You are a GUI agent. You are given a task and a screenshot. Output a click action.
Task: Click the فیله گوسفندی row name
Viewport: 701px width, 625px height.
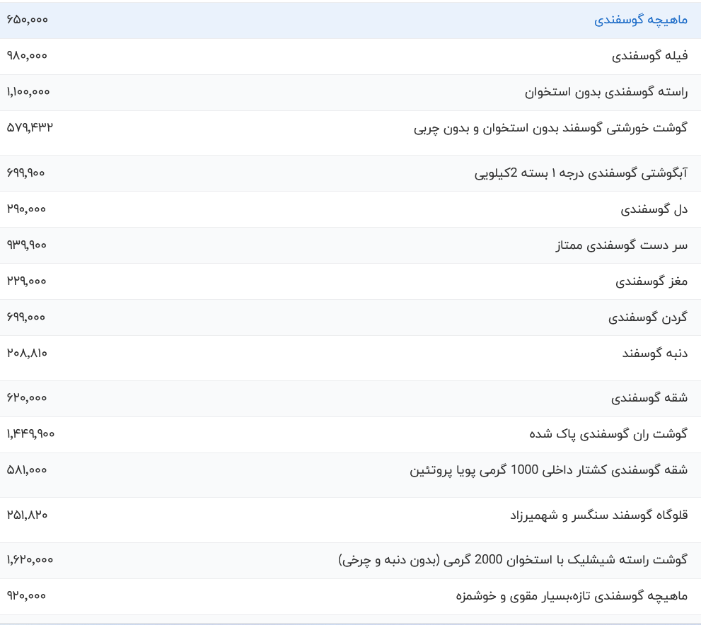pyautogui.click(x=649, y=57)
